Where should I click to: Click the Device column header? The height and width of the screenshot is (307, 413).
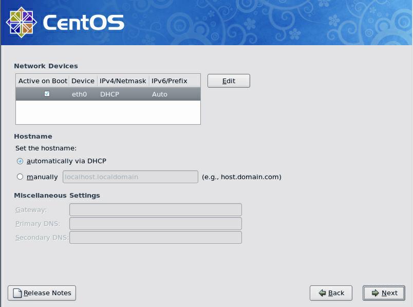83,81
